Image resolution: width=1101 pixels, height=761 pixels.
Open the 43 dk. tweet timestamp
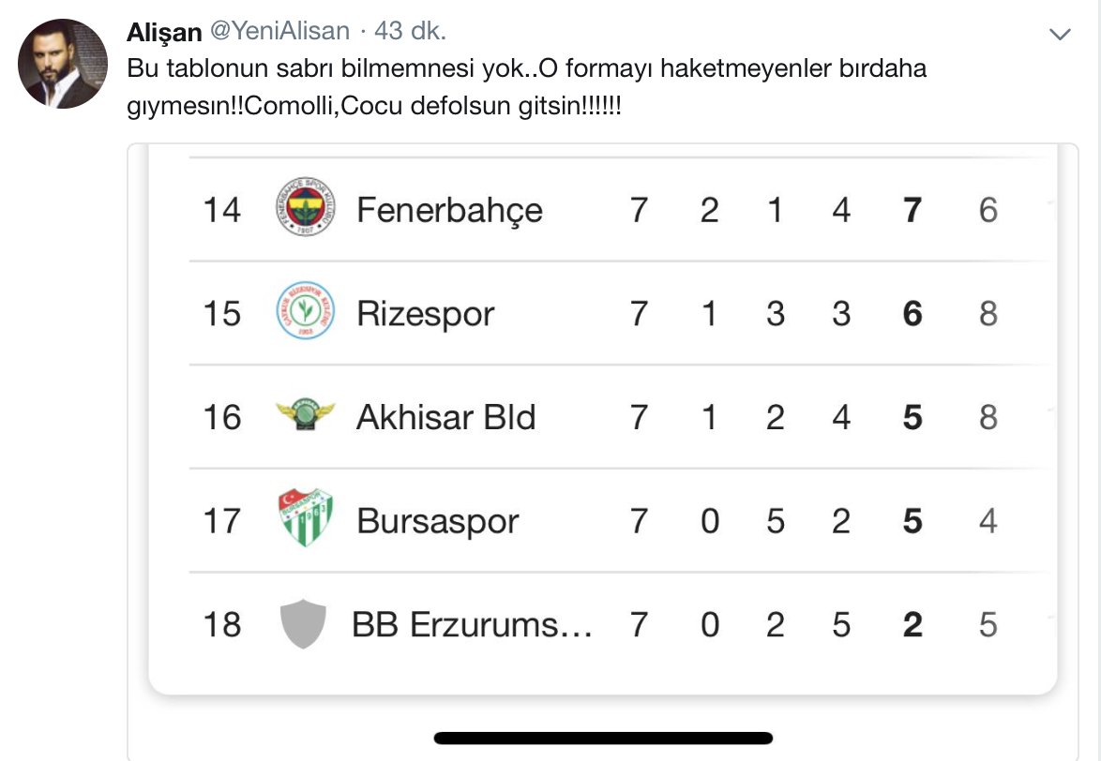pos(411,32)
